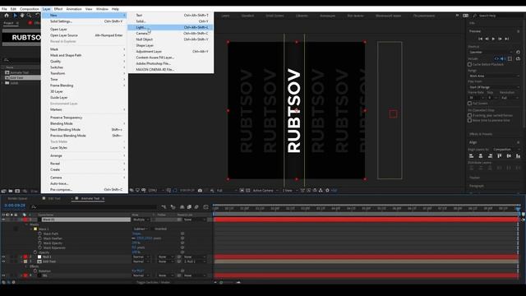
Task: Select the Hand tool
Action: pos(22,16)
